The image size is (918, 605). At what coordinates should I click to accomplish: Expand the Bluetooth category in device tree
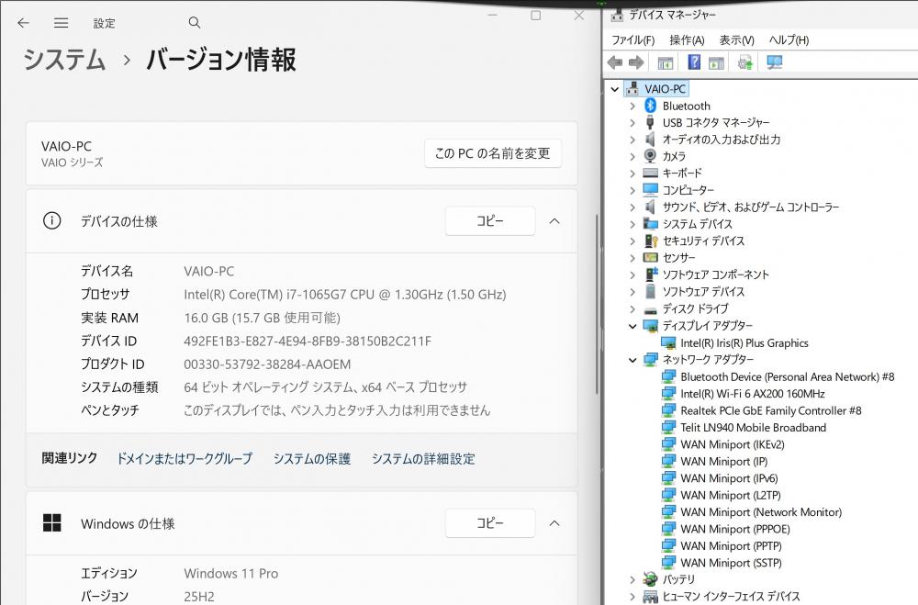[632, 106]
